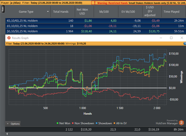Click the top Filter: Today date range text
Image resolution: width=186 pixels, height=136 pixels.
click(52, 3)
